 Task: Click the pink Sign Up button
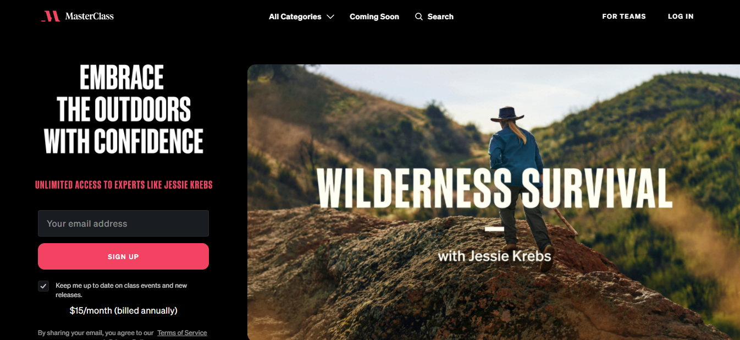(123, 256)
